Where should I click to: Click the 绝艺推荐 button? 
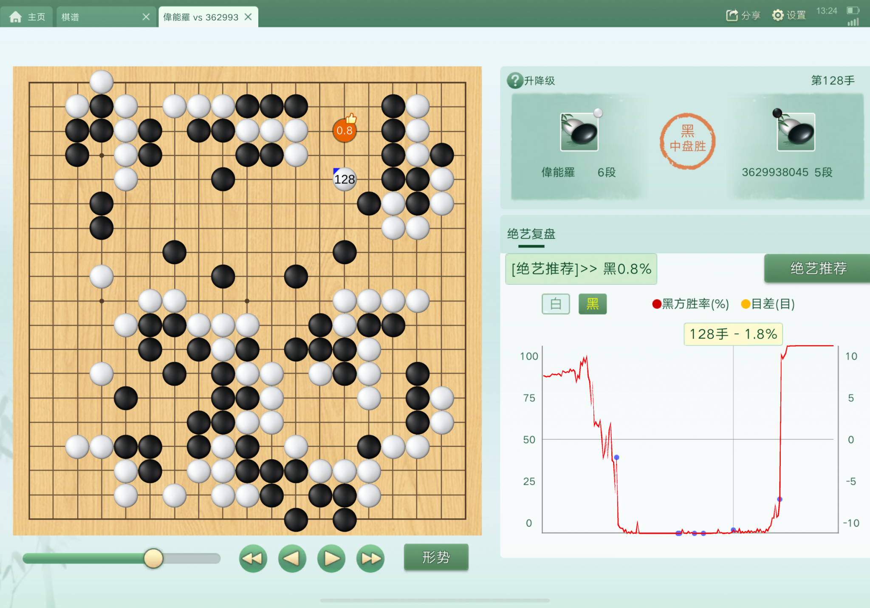pyautogui.click(x=817, y=268)
